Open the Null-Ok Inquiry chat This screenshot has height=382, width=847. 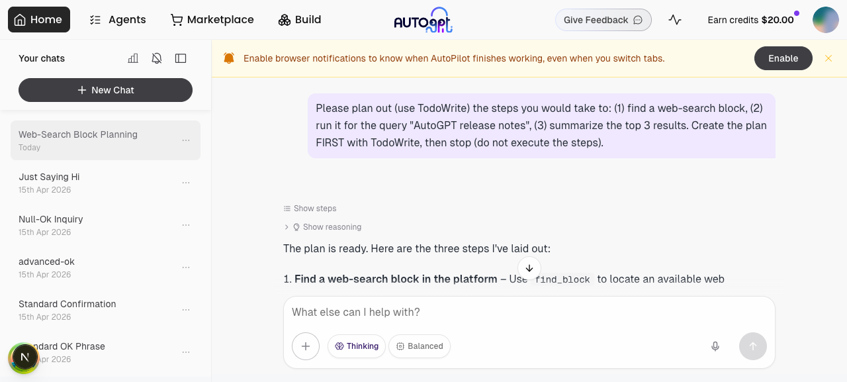coord(105,225)
